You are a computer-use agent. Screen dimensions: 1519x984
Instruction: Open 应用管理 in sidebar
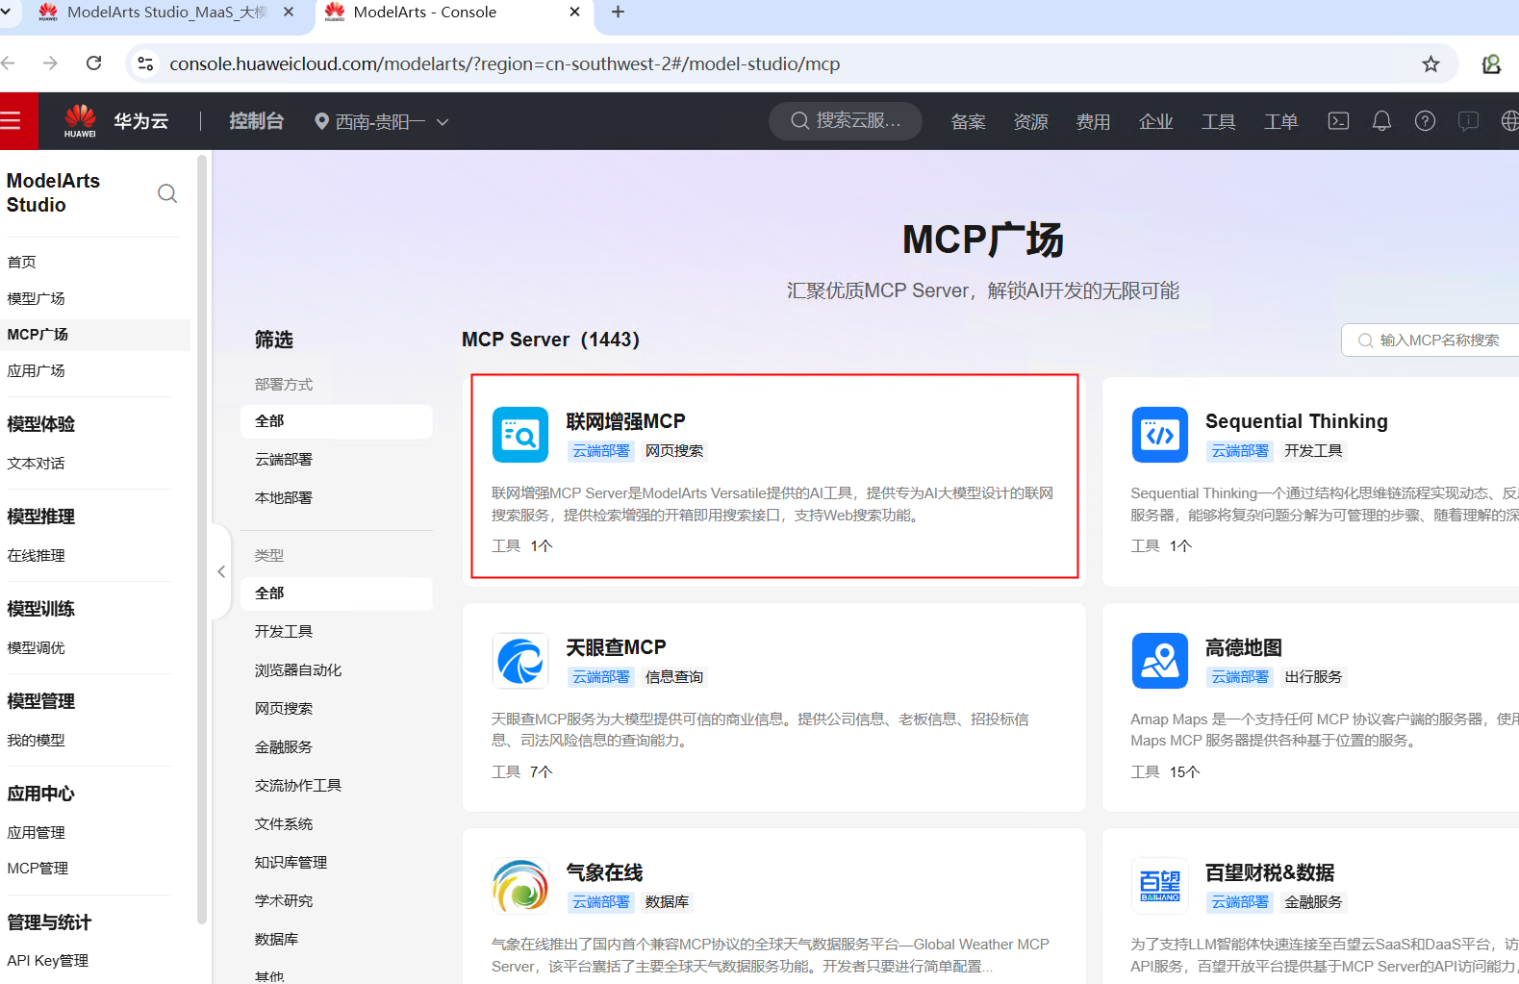(x=37, y=832)
